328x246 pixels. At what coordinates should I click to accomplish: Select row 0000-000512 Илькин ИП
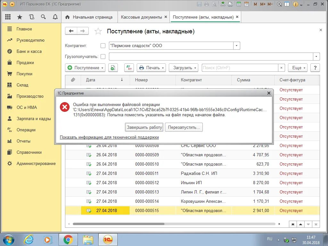192,183
